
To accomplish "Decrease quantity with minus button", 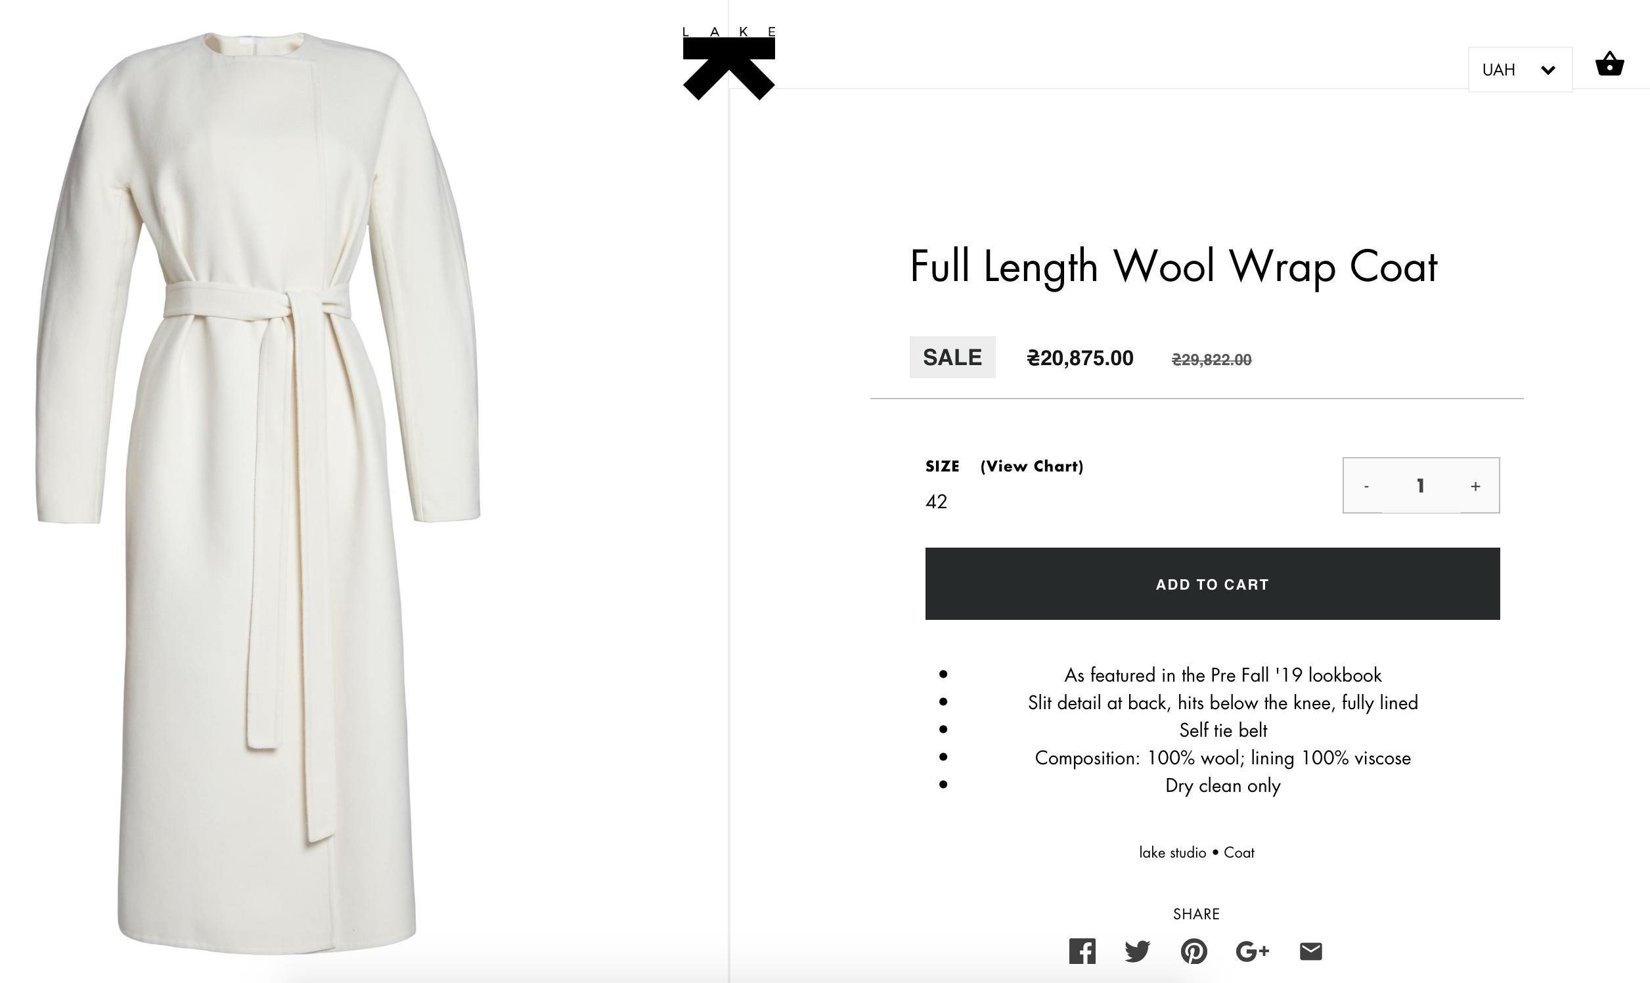I will (x=1366, y=486).
